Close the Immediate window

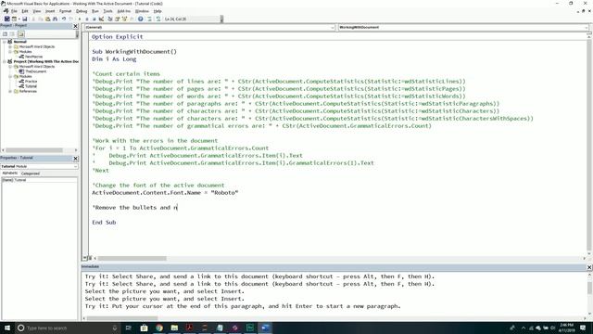(589, 267)
